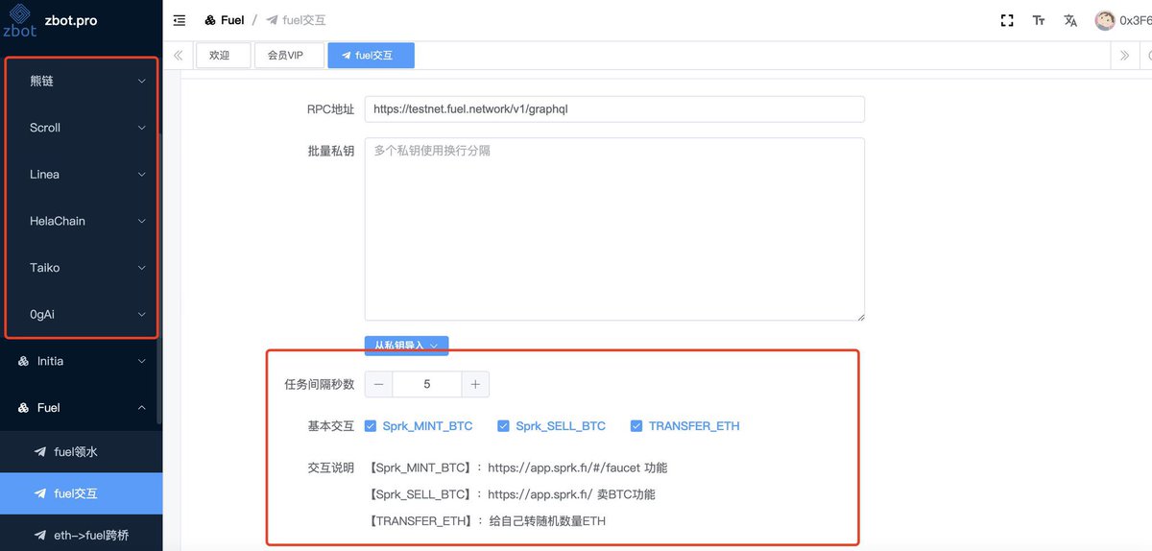Uncheck the Sprk_SELL_BTC checkbox
Image resolution: width=1152 pixels, height=551 pixels.
point(503,425)
